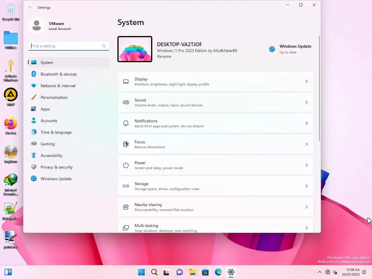Click the taskbar clock and date
The image size is (372, 279).
[350, 272]
